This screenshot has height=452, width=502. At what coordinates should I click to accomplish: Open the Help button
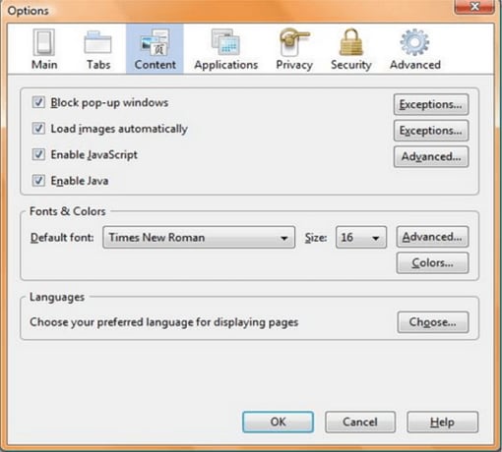click(442, 423)
